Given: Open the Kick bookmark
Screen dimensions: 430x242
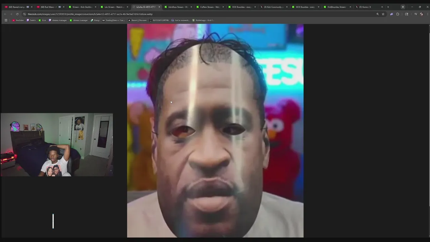Looking at the screenshot, I should (42, 20).
